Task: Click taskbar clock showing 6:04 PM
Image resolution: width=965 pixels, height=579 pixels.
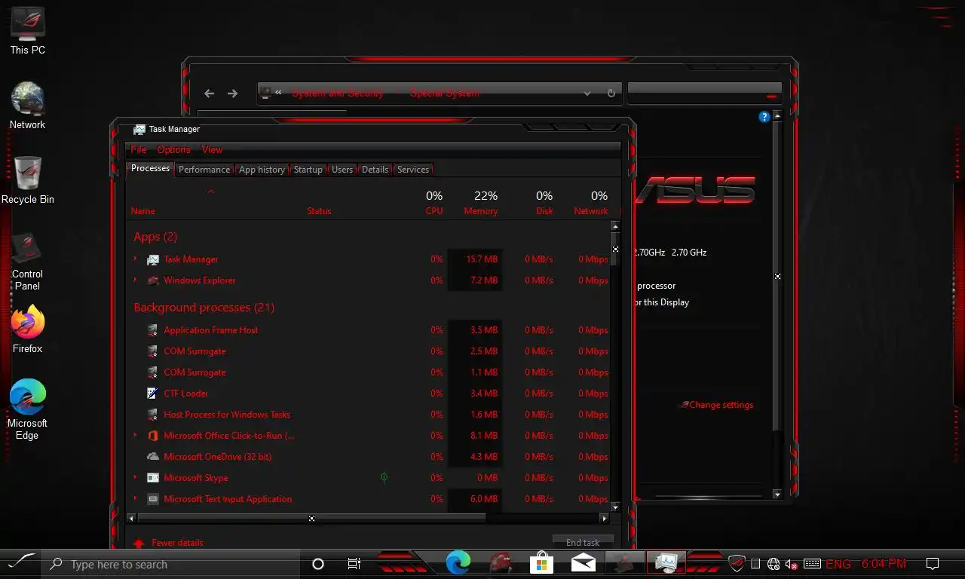Action: (x=884, y=564)
